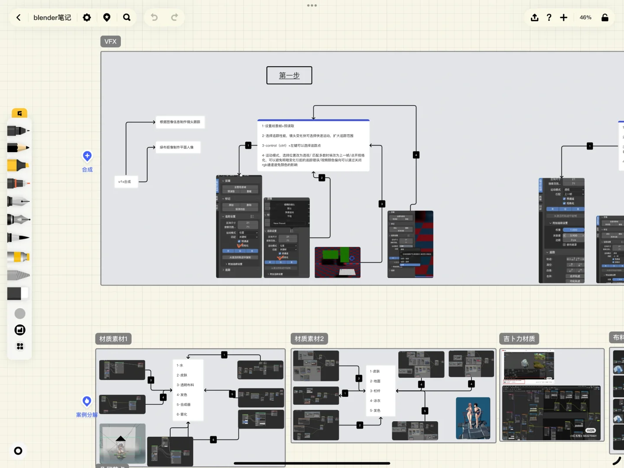This screenshot has height=468, width=624.
Task: Select the green screen render thumbnail
Action: pos(338,262)
